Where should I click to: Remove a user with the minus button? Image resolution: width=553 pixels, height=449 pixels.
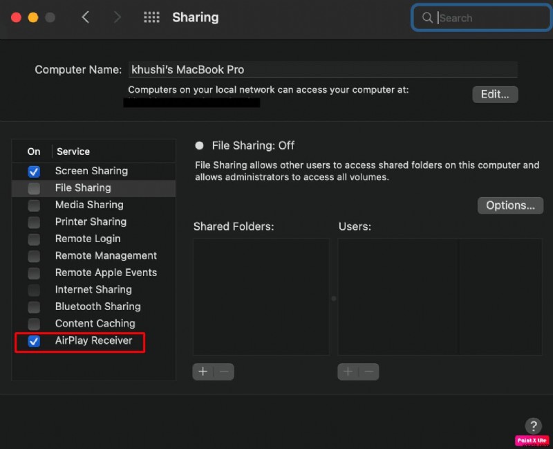pyautogui.click(x=369, y=372)
